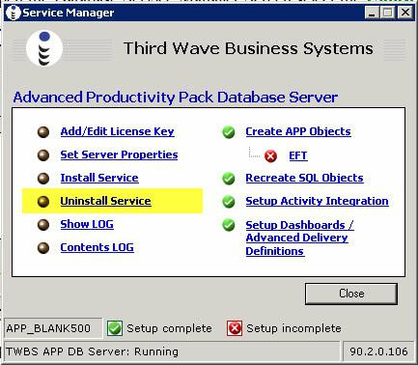Image resolution: width=418 pixels, height=365 pixels.
Task: Click the green checkmark beside Create APP Objects
Action: click(229, 132)
